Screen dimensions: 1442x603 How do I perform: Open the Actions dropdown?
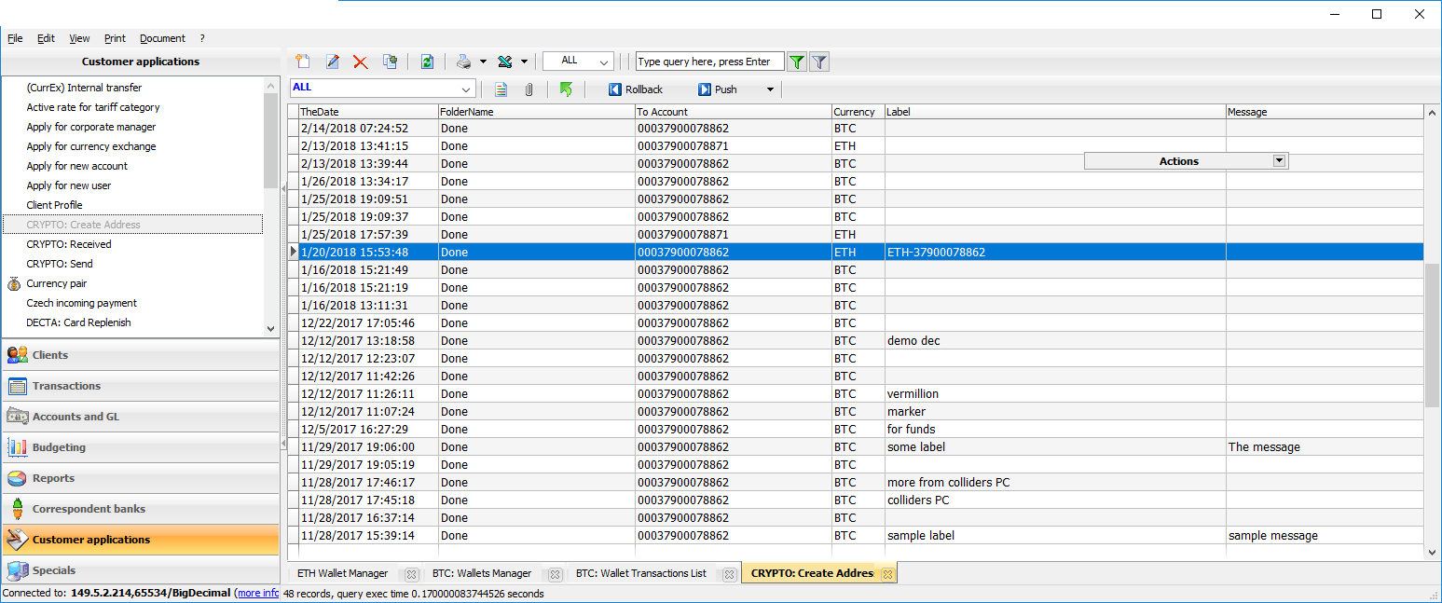click(1280, 160)
